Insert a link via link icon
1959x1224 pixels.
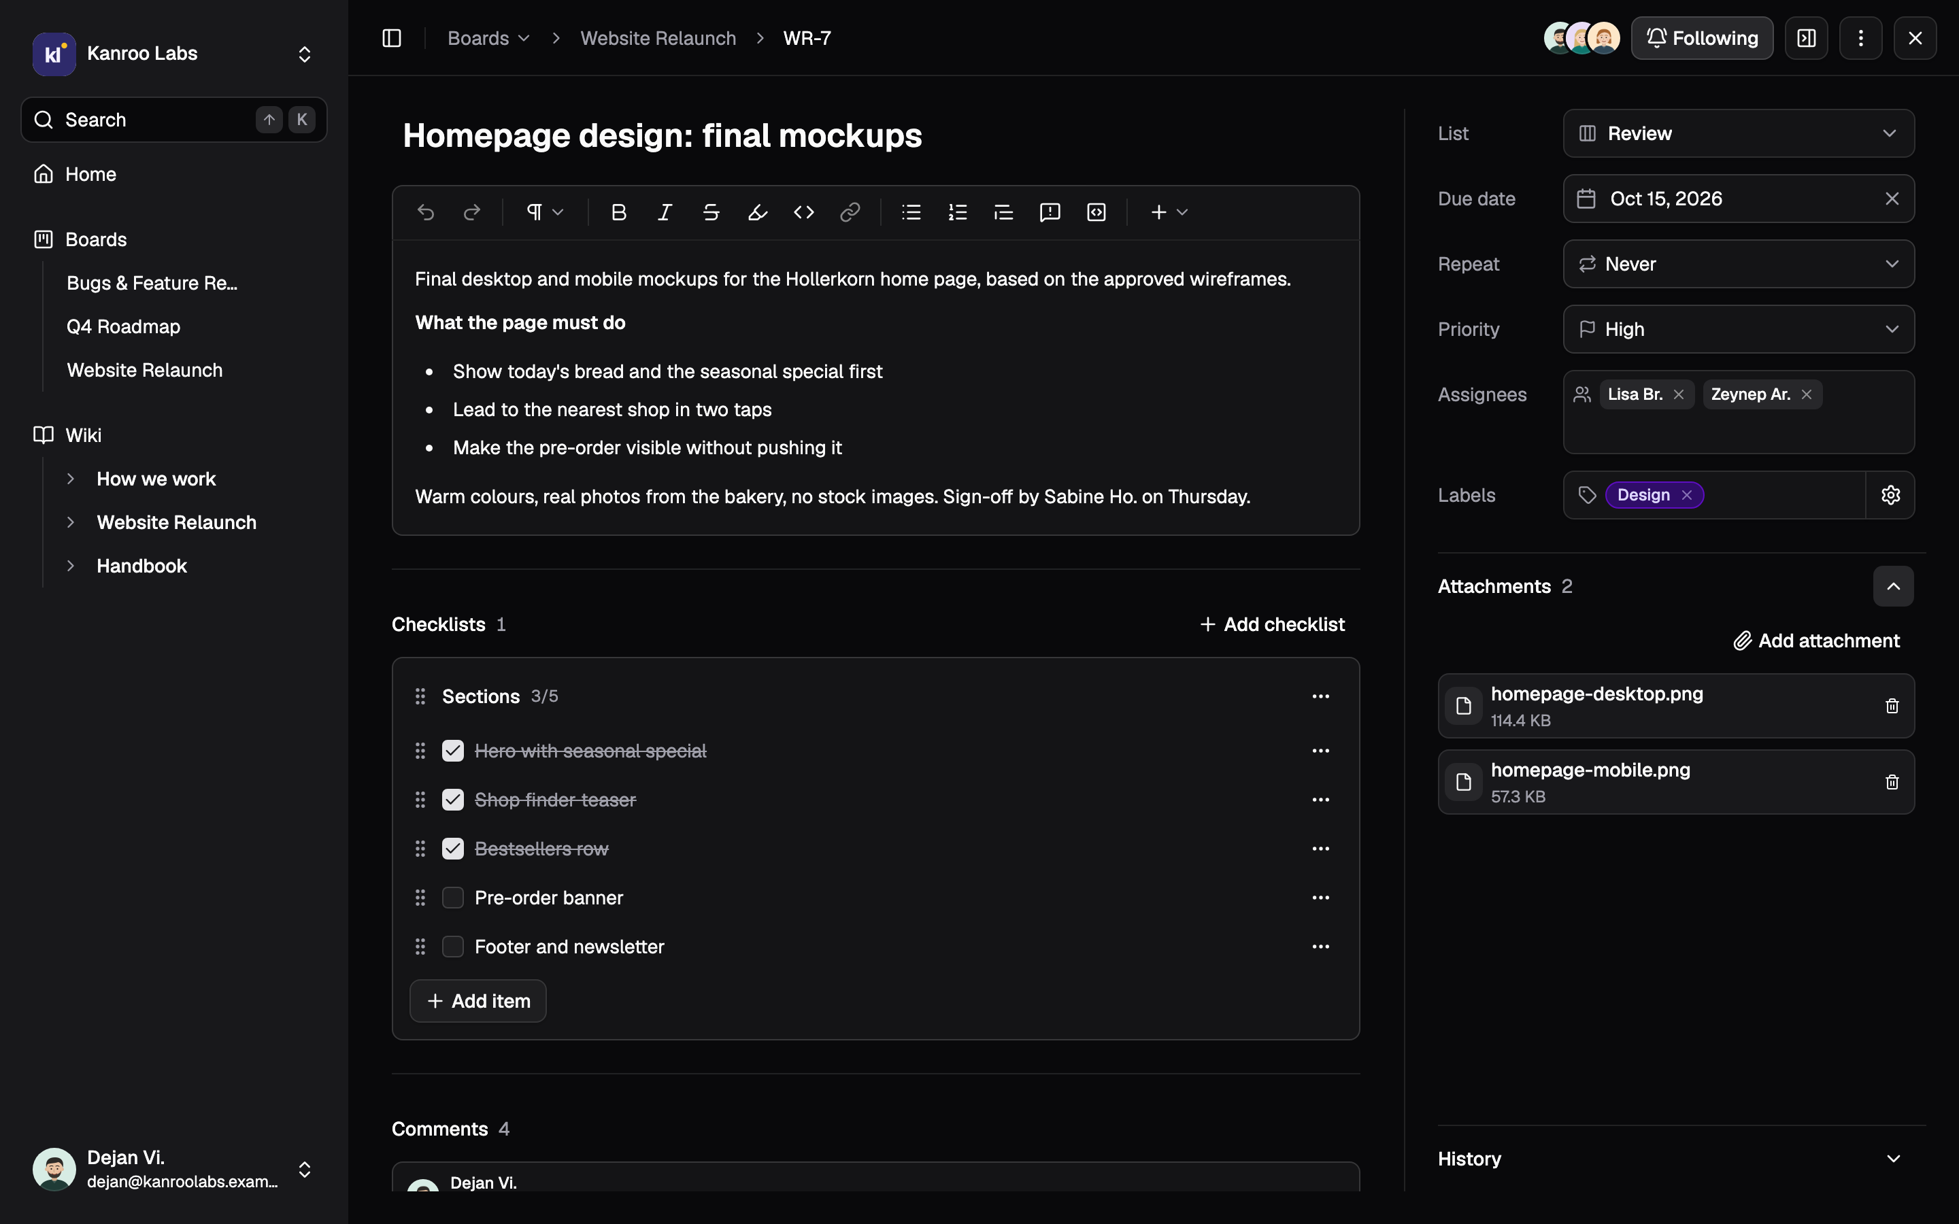(x=849, y=212)
